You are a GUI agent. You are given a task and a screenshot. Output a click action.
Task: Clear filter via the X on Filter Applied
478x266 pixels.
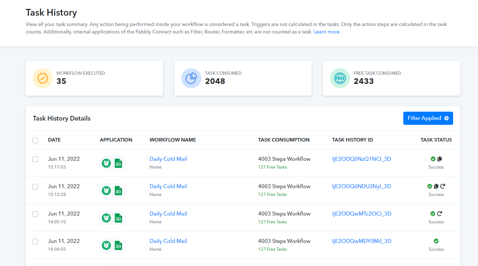tap(446, 118)
